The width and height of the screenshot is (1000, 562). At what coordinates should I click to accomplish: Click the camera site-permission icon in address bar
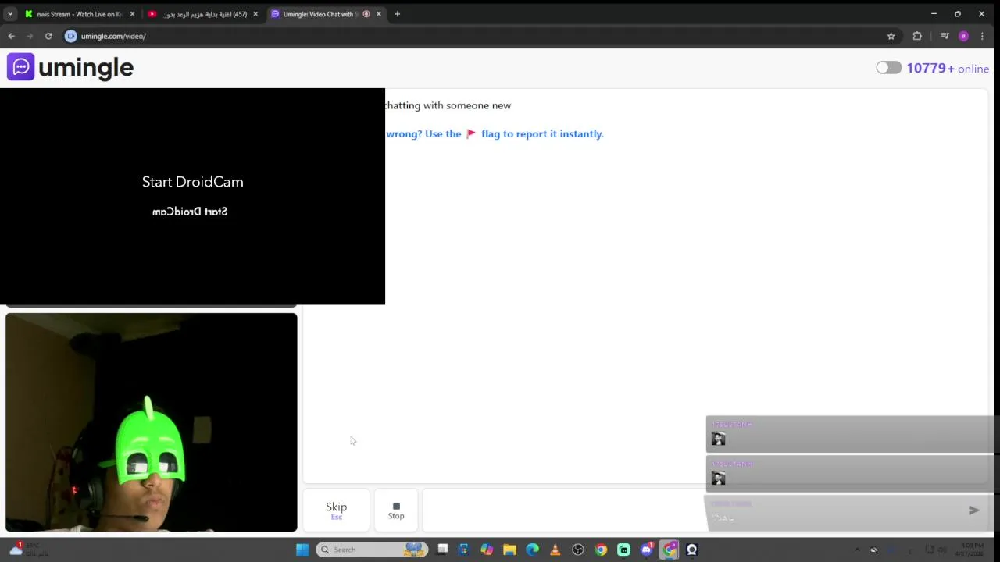[x=70, y=36]
